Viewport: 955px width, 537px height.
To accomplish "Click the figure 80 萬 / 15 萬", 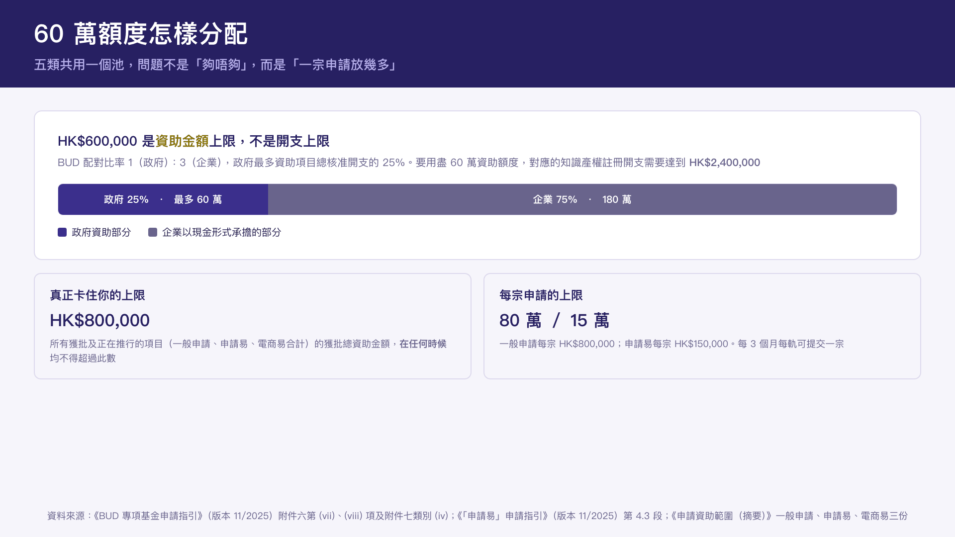I will (554, 320).
